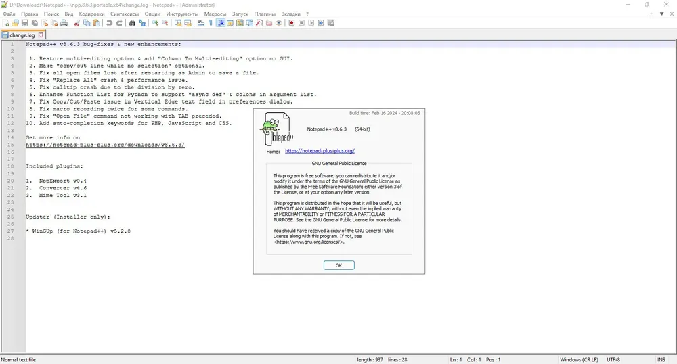Click the plus button beside the menu bar
This screenshot has height=364, width=677.
pyautogui.click(x=651, y=14)
